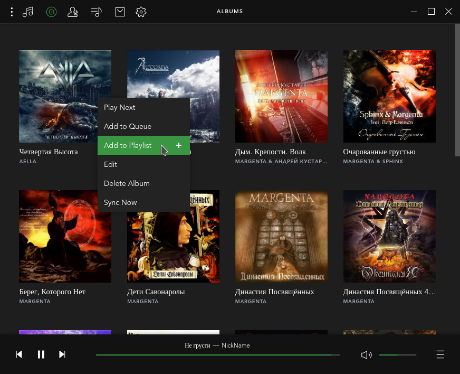Click the AELLA artist name
460x374 pixels.
[x=28, y=161]
